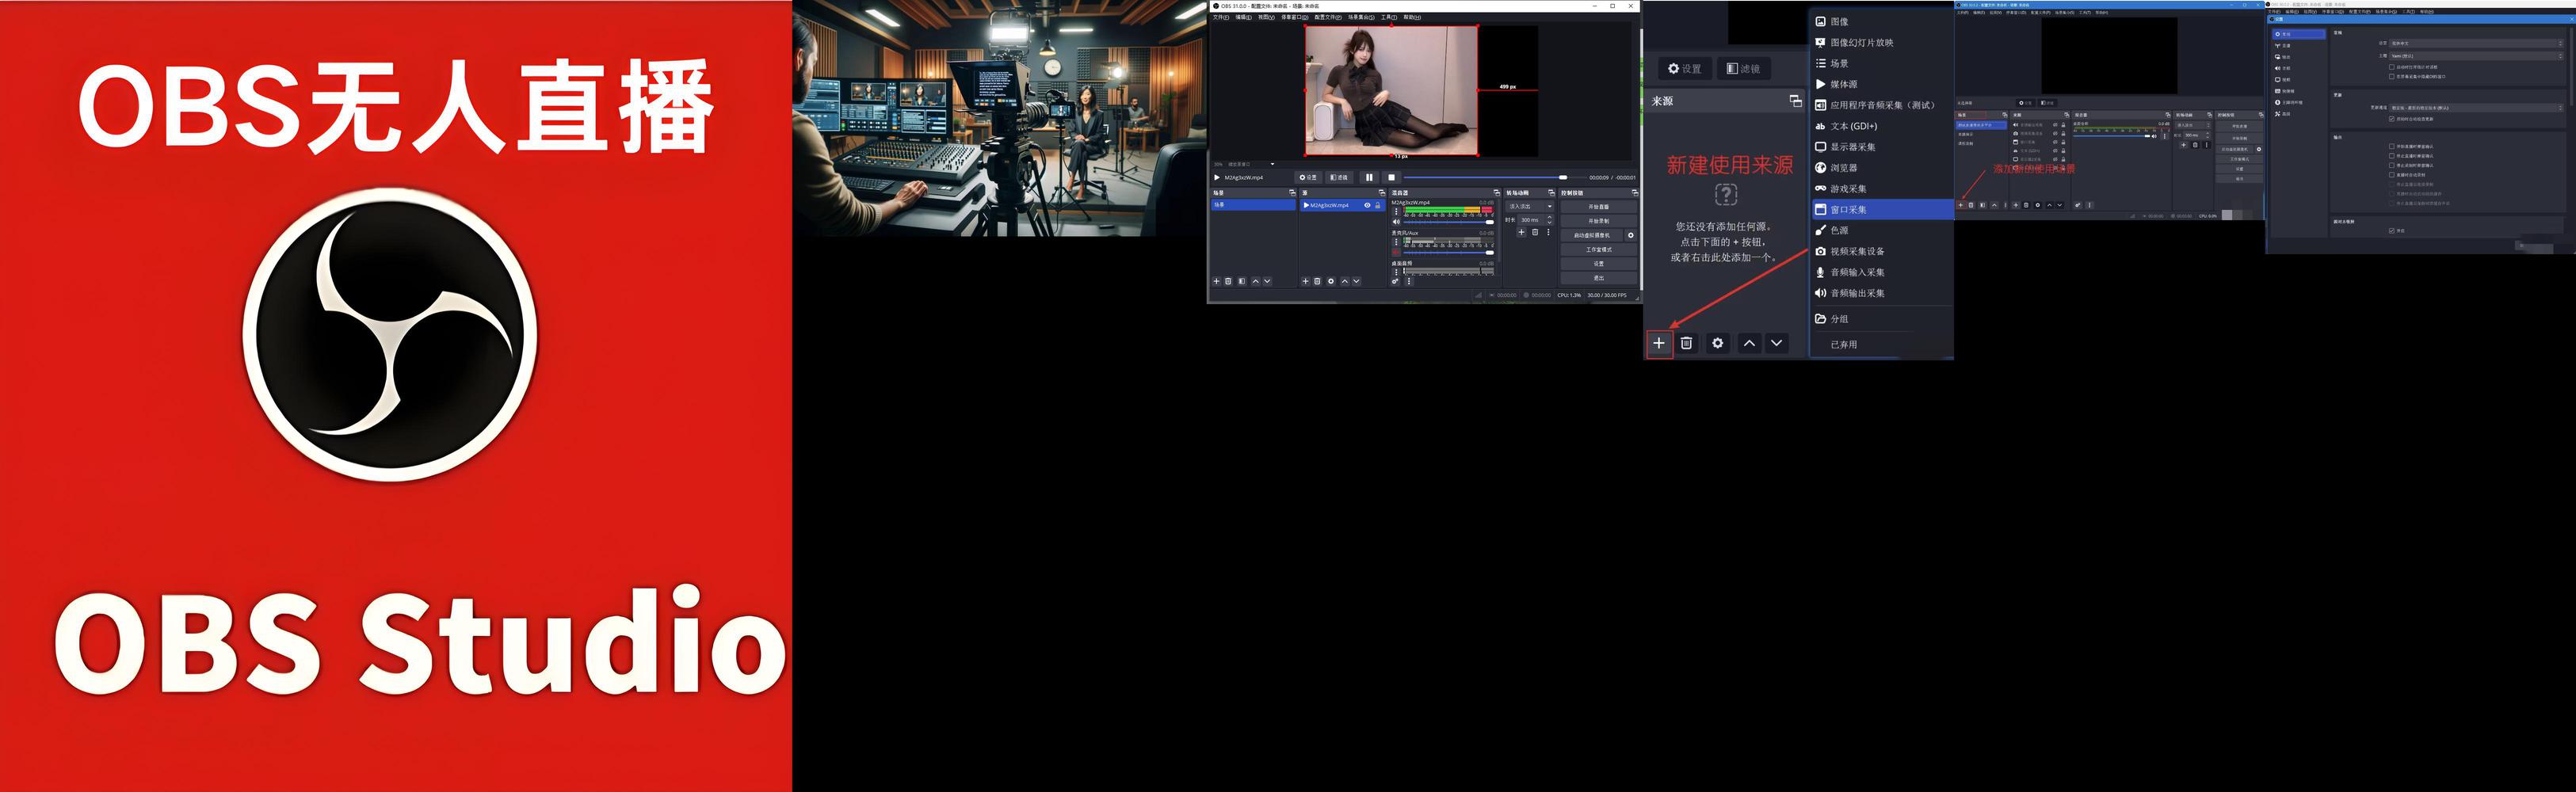Choose 色源 from the add-source menu
Image resolution: width=2576 pixels, height=792 pixels.
click(x=1882, y=230)
